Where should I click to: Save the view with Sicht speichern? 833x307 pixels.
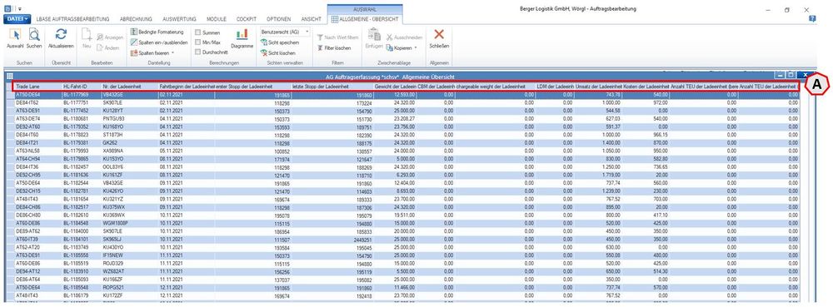pyautogui.click(x=279, y=42)
